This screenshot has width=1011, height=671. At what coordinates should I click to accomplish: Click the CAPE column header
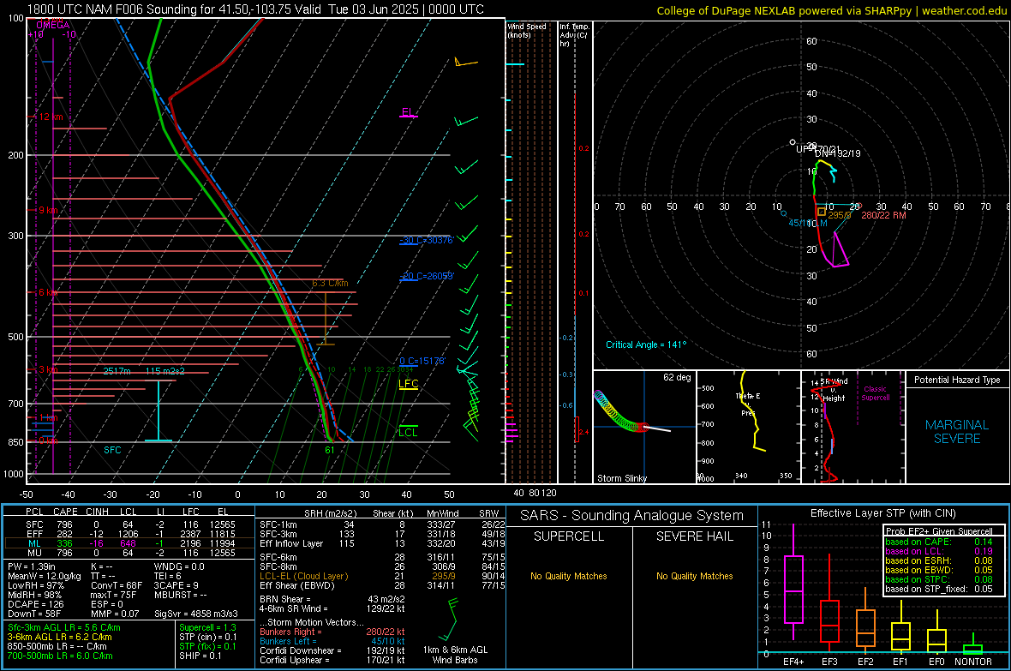click(x=65, y=512)
